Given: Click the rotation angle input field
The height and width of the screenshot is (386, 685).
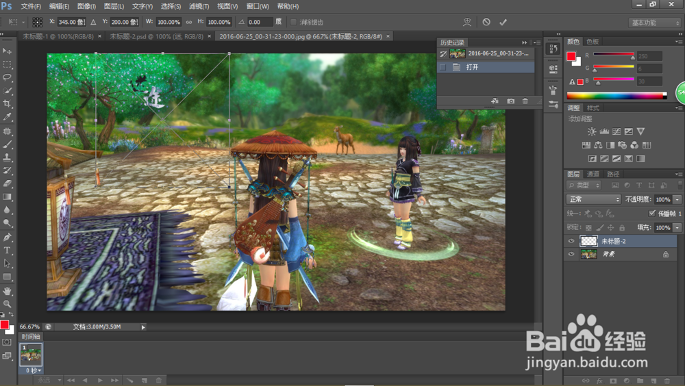Looking at the screenshot, I should pos(260,22).
